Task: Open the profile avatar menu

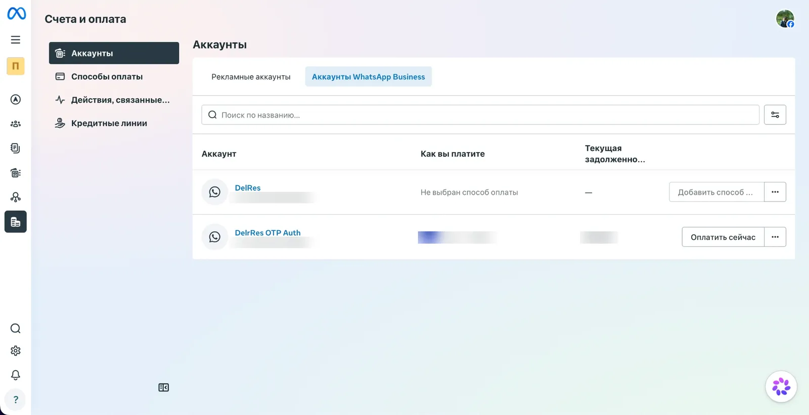Action: tap(785, 19)
